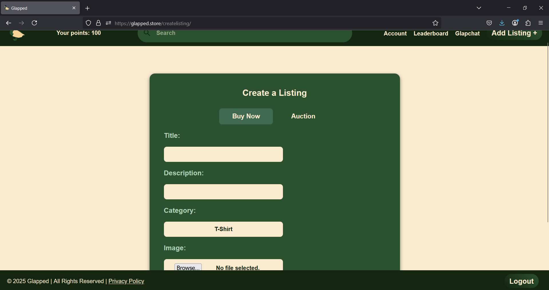
Task: Open a new browser tab
Action: coord(88,8)
